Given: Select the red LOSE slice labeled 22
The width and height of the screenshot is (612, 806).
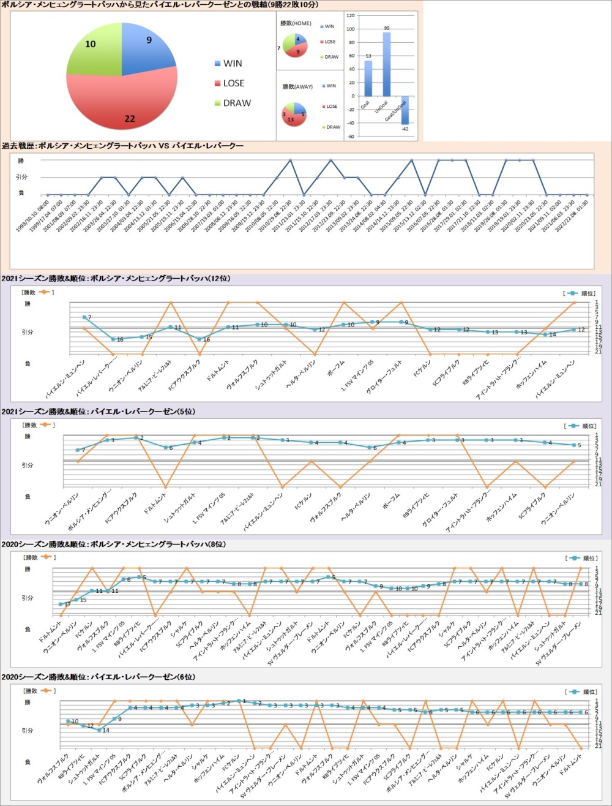Looking at the screenshot, I should pos(122,101).
